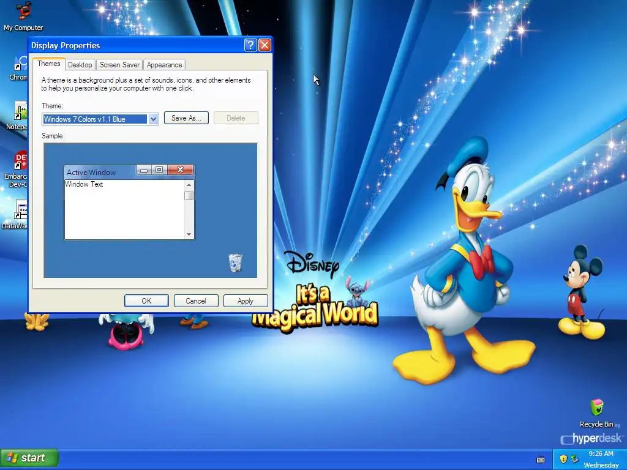Image resolution: width=627 pixels, height=470 pixels.
Task: Click the Active Window sample title bar
Action: (x=100, y=172)
